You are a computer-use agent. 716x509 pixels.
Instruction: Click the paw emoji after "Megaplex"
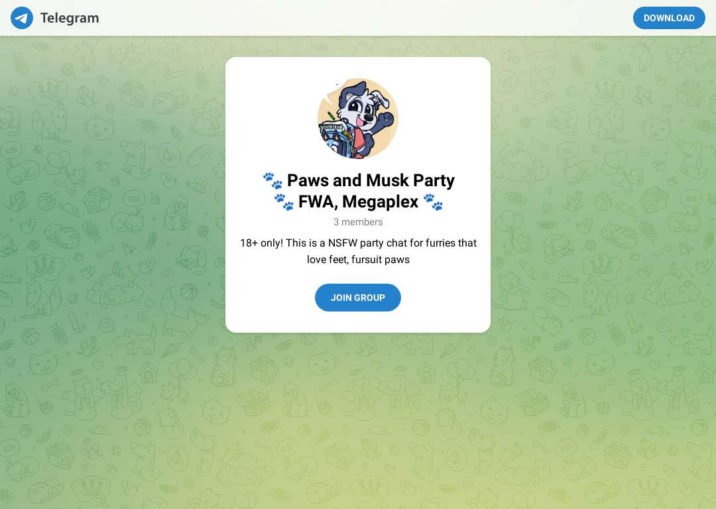click(433, 201)
